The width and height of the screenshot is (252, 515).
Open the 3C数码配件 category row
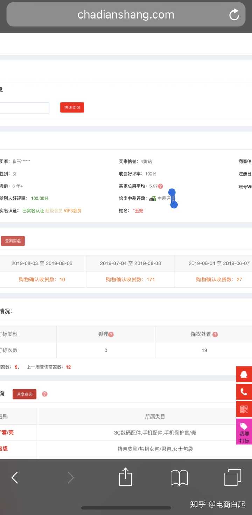155,433
